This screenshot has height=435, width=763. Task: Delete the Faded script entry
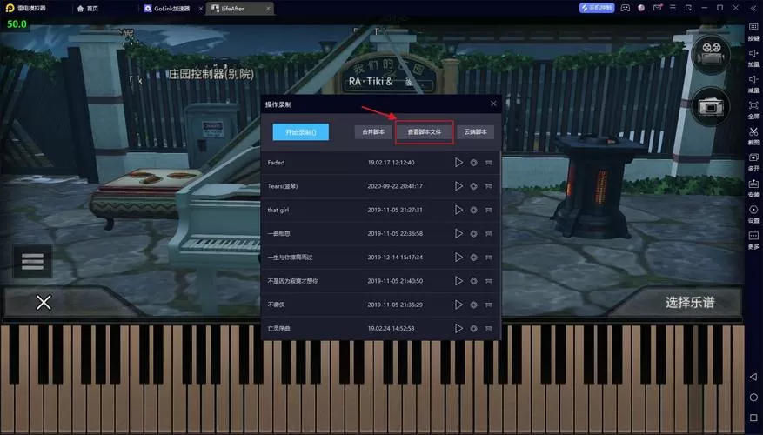[488, 163]
